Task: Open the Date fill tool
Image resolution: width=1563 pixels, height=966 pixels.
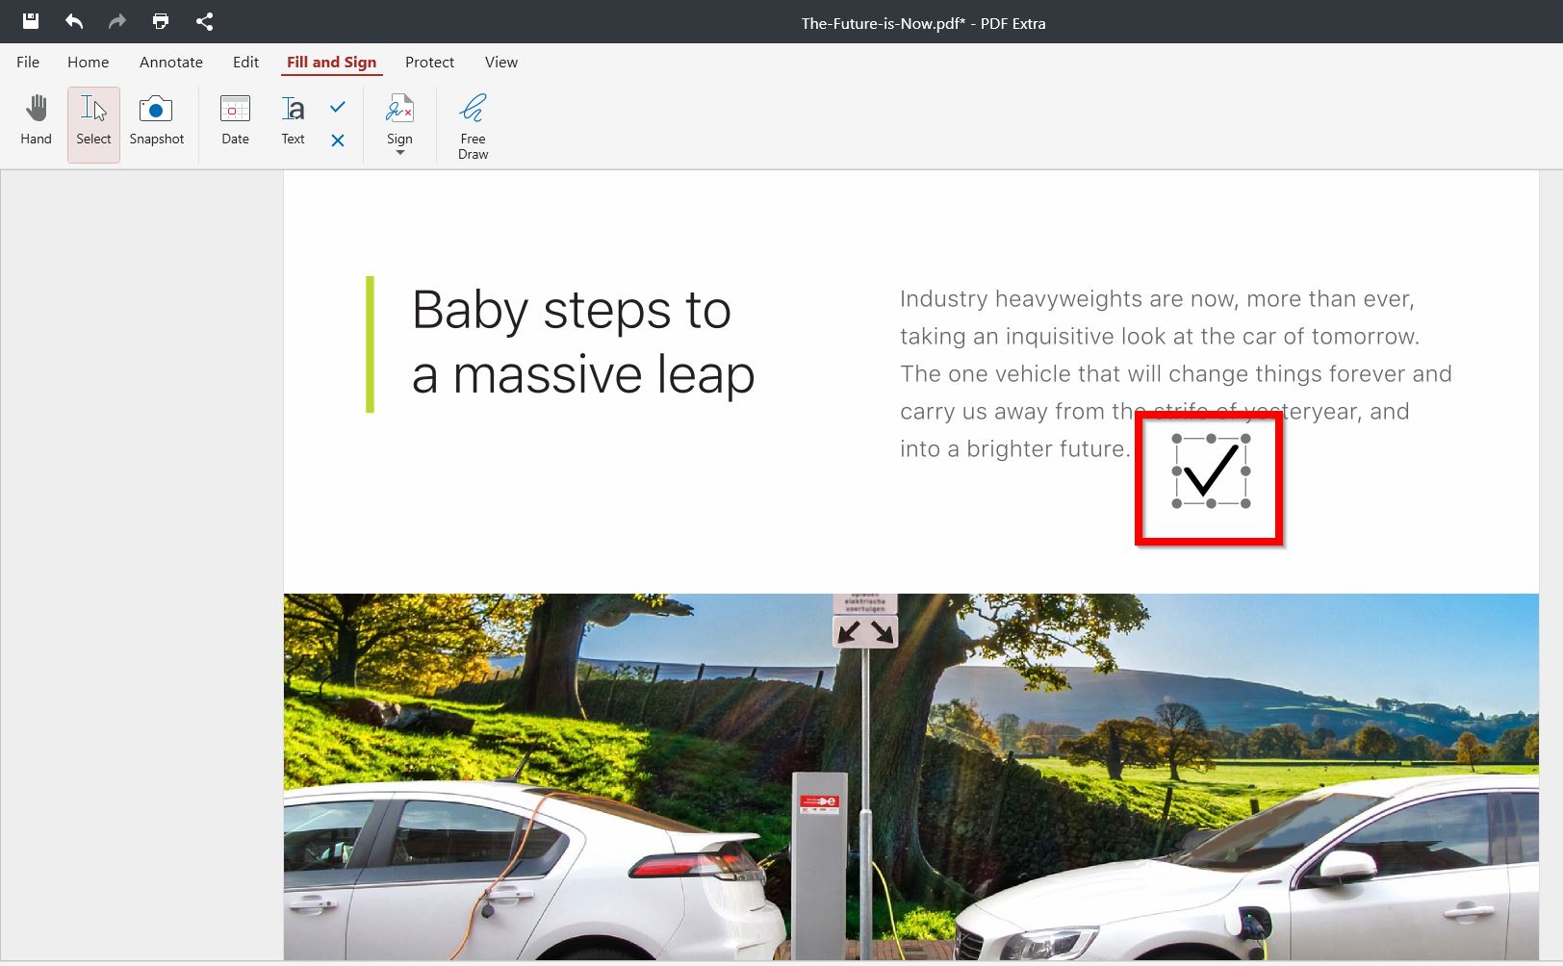Action: coord(234,121)
